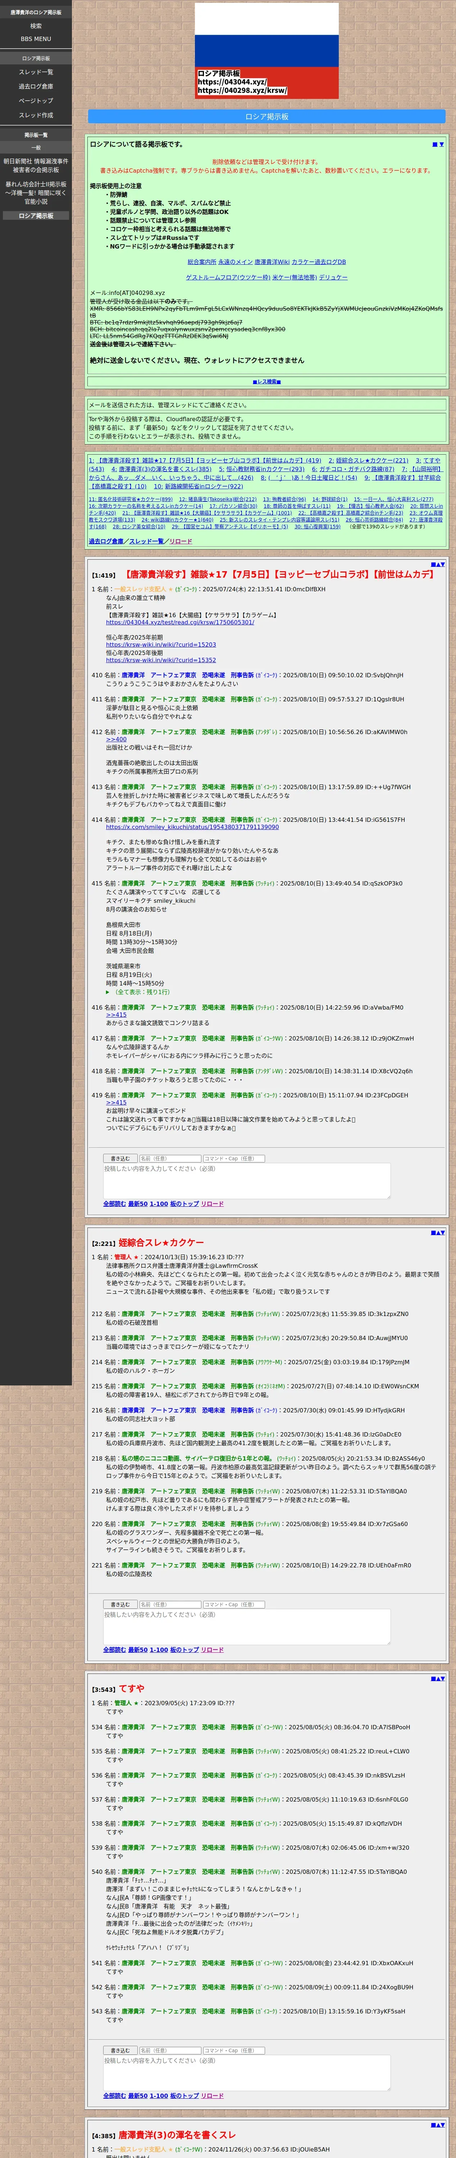The width and height of the screenshot is (456, 2158).
Task: Open the 永遠のメイン link
Action: (x=236, y=262)
